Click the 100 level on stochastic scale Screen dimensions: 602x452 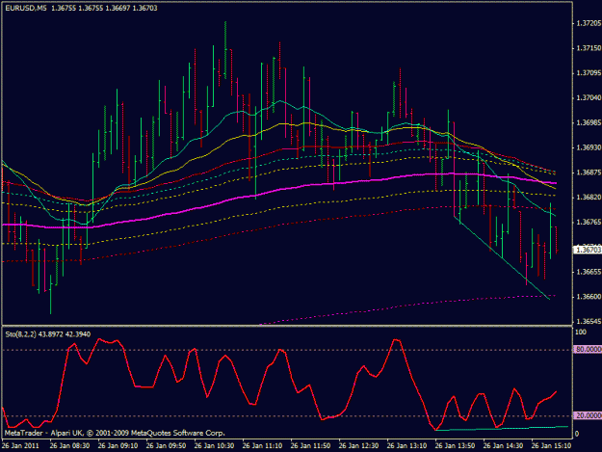click(x=581, y=332)
